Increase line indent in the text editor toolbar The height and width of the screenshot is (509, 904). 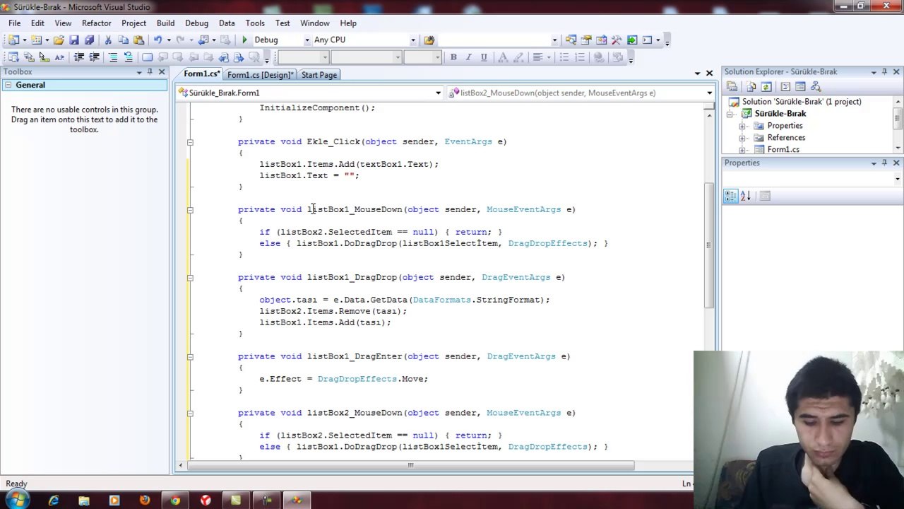[94, 57]
